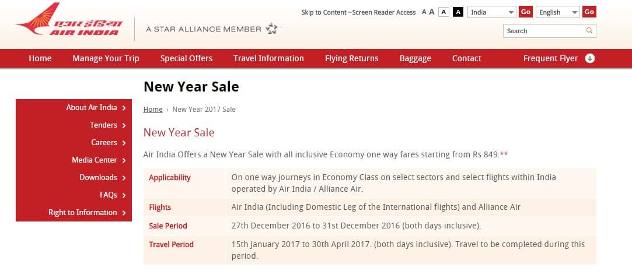The height and width of the screenshot is (278, 632).
Task: Click the Star Alliance star emblem
Action: (x=271, y=29)
